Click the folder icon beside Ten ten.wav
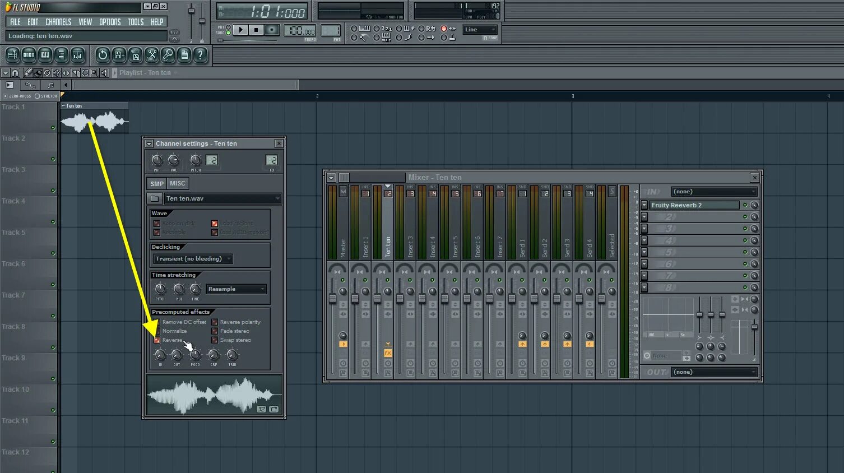The width and height of the screenshot is (844, 473). pyautogui.click(x=154, y=198)
